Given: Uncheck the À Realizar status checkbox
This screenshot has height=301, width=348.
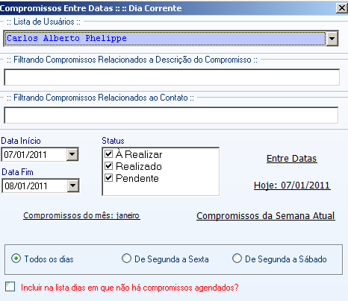Looking at the screenshot, I should (x=109, y=154).
